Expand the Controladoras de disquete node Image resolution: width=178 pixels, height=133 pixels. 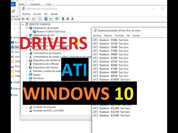pyautogui.click(x=27, y=53)
